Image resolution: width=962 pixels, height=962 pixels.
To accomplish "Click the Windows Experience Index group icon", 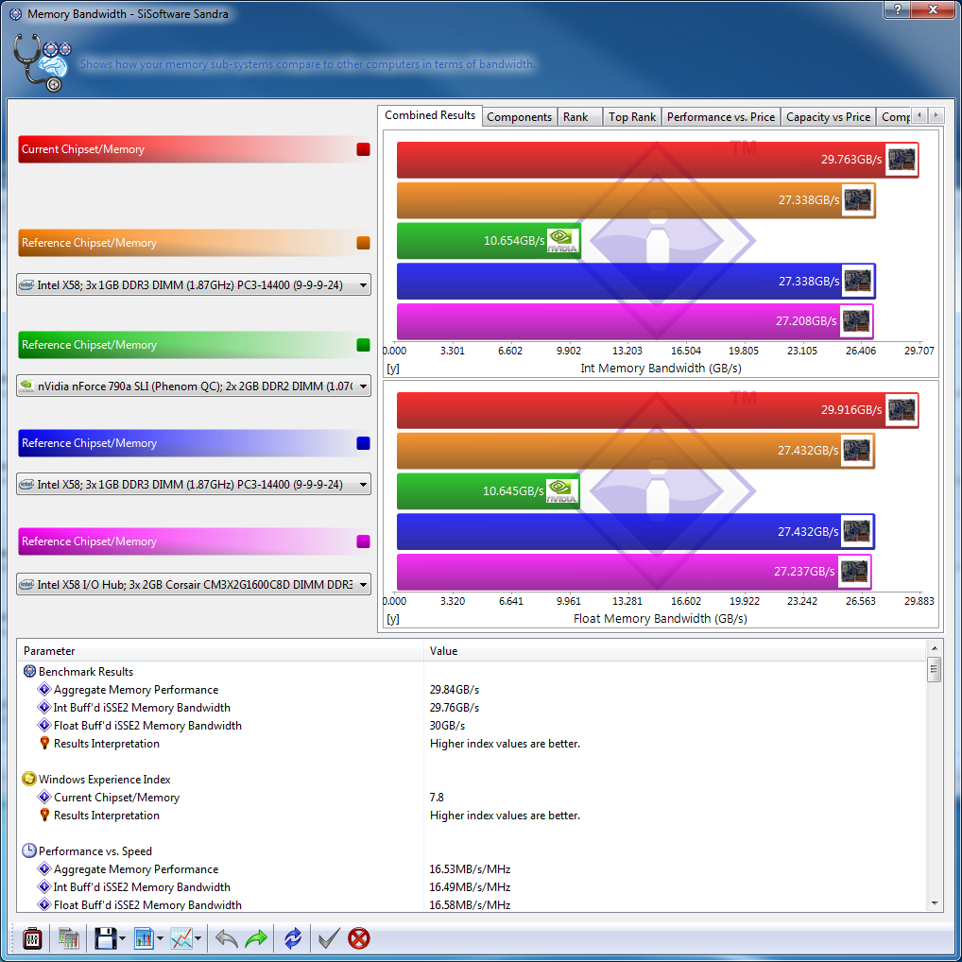I will click(29, 780).
